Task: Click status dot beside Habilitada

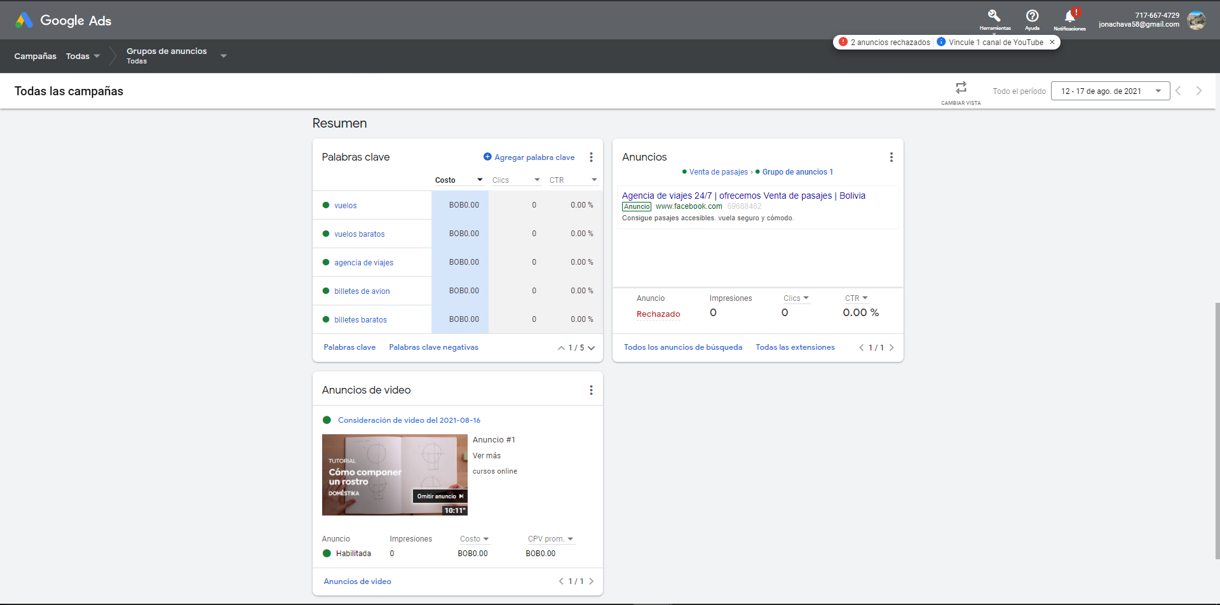Action: [x=327, y=554]
